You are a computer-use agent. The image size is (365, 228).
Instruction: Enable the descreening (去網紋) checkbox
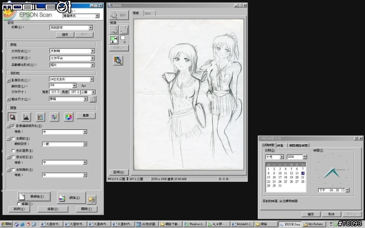(13, 139)
